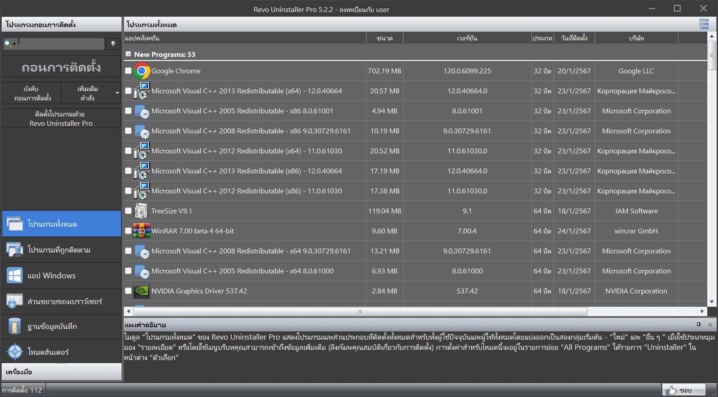Click the 702.19 MB size cell

click(385, 71)
